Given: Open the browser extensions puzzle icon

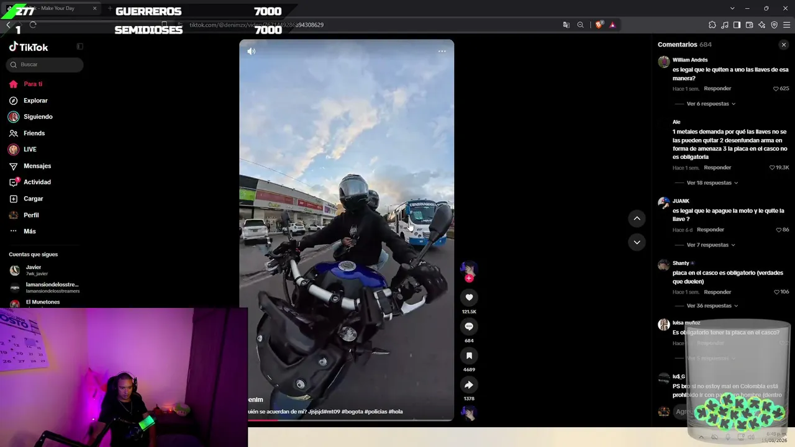Looking at the screenshot, I should (712, 25).
